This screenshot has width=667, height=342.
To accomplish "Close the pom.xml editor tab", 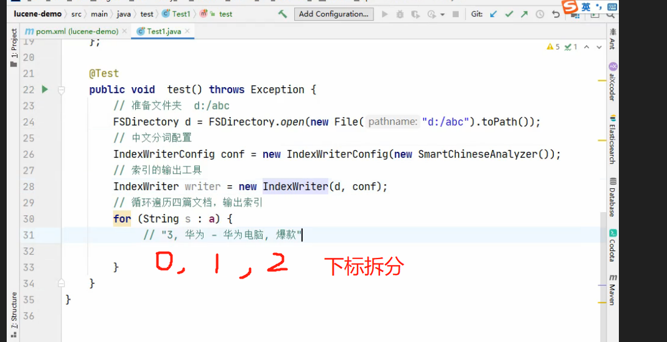I will point(124,31).
